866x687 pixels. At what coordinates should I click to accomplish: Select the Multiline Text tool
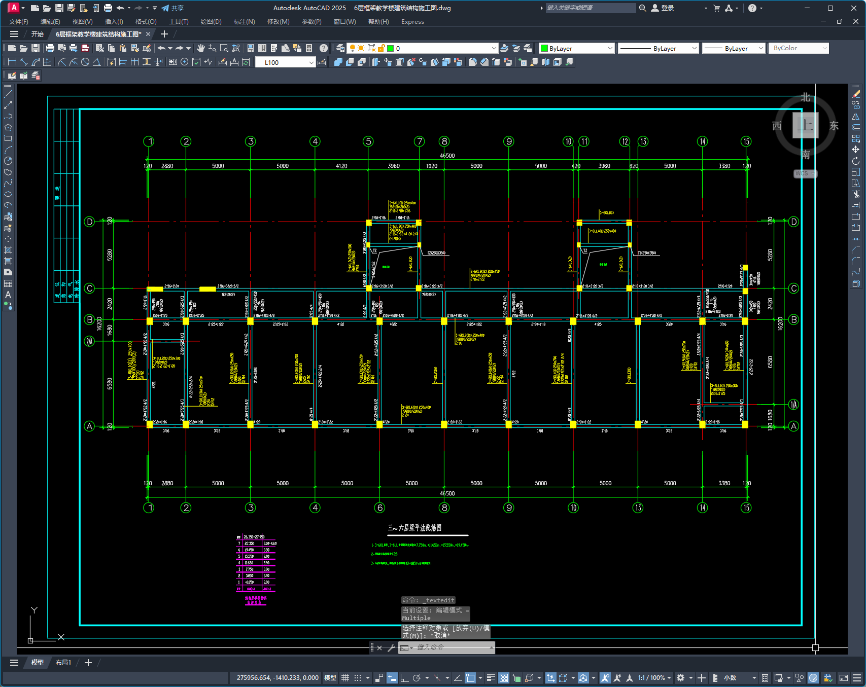8,295
